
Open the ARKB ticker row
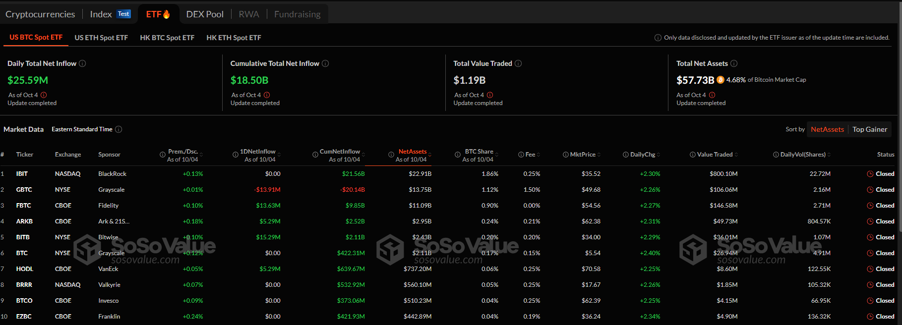point(24,221)
